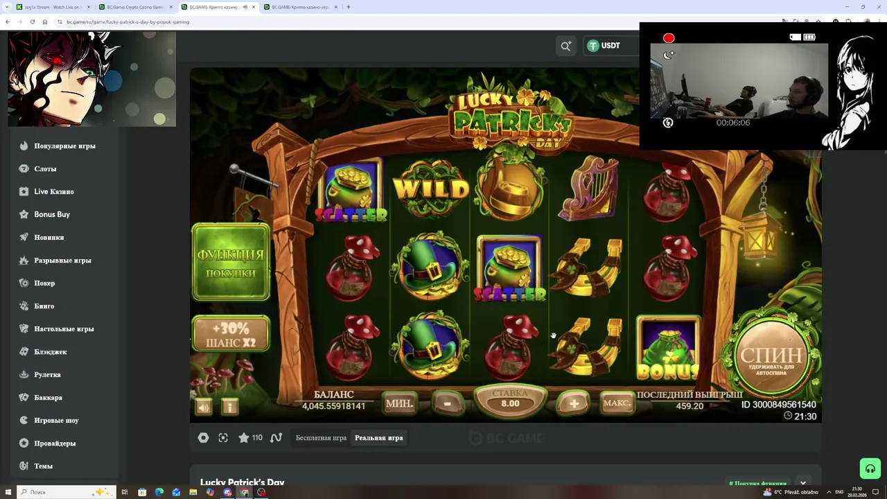Open the game info "i" icon
The image size is (887, 499).
pyautogui.click(x=229, y=407)
